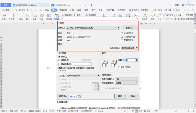Select the 页码范围 radio button
The width and height of the screenshot is (196, 113).
[x=59, y=64]
